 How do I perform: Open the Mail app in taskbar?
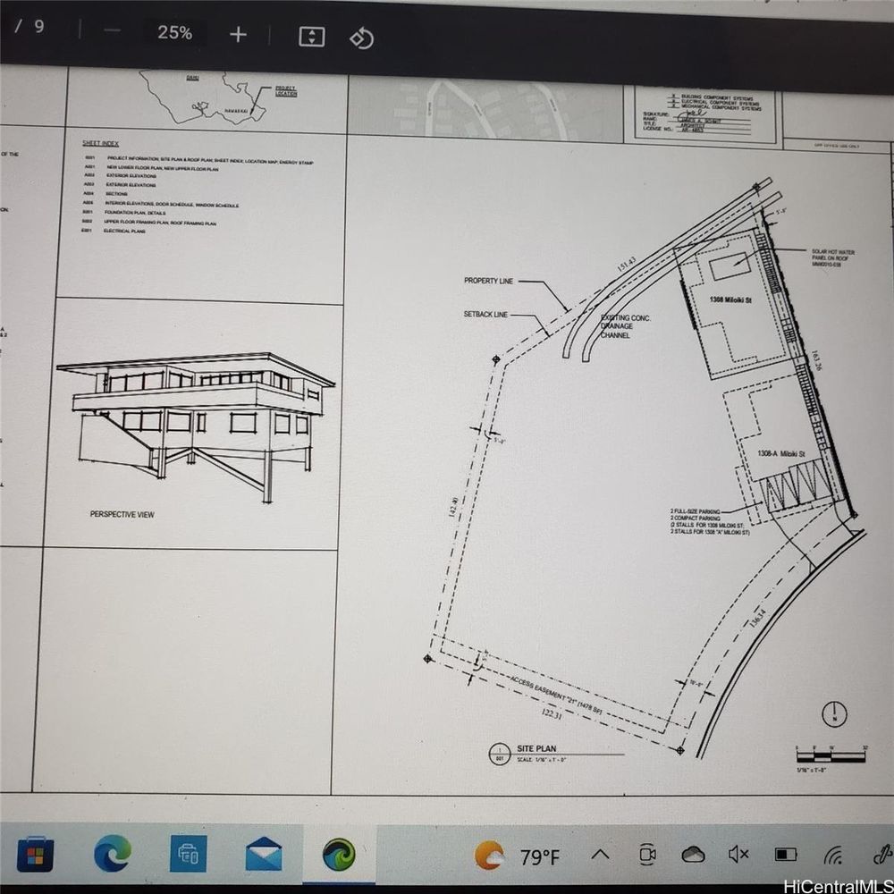pos(264,854)
